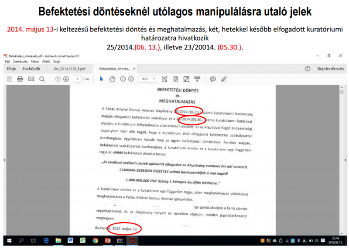Click '1.800.000.000 HUF' amount text
349x250 pixels.
(141, 180)
